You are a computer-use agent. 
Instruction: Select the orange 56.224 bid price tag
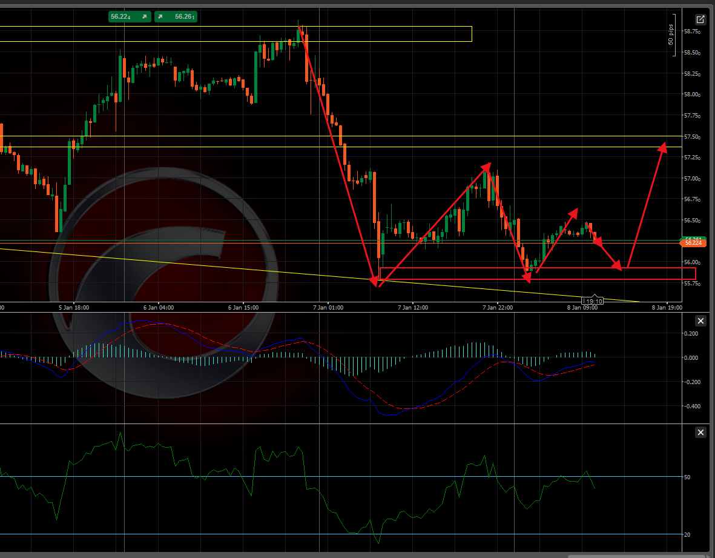[693, 243]
